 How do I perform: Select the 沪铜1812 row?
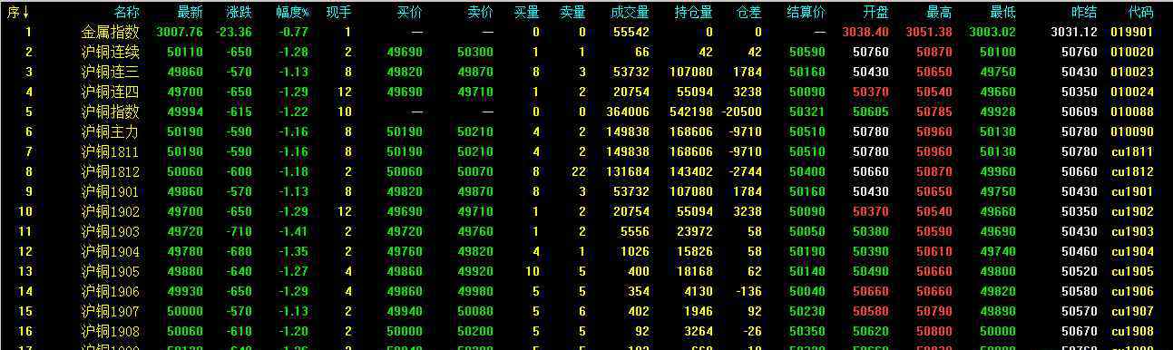pyautogui.click(x=586, y=171)
